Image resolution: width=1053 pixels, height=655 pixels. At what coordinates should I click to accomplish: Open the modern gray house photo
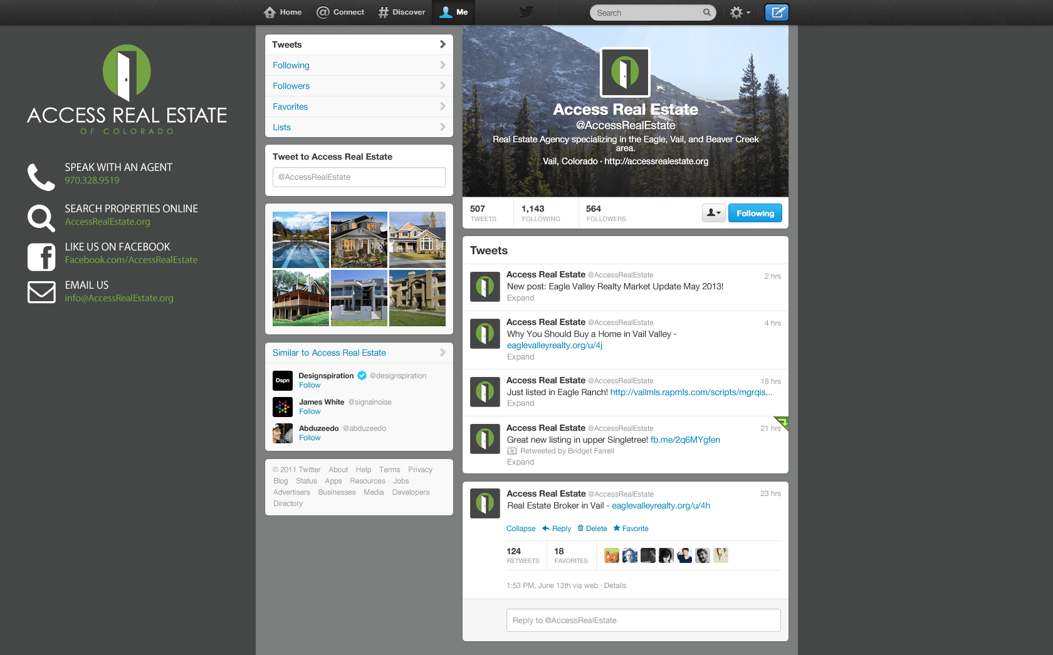point(359,298)
